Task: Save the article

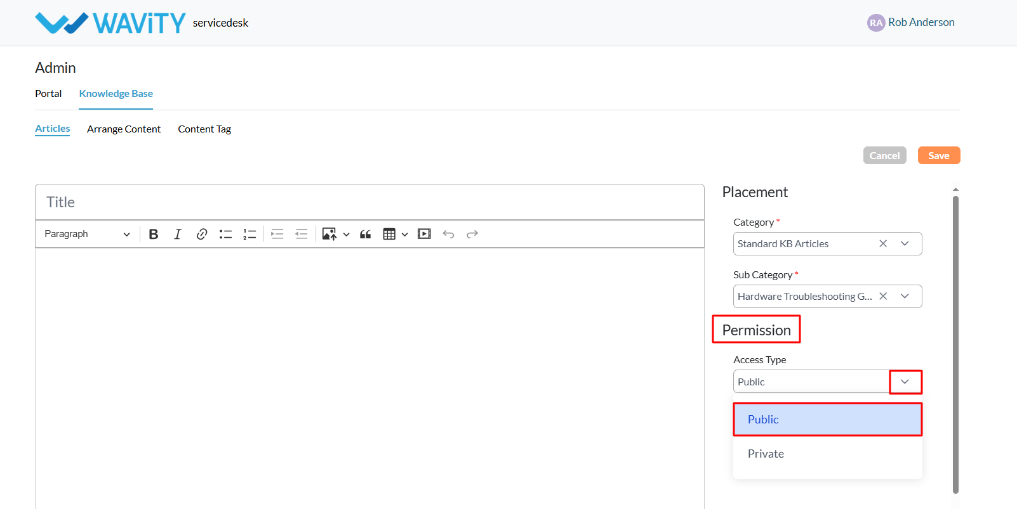Action: (x=939, y=155)
